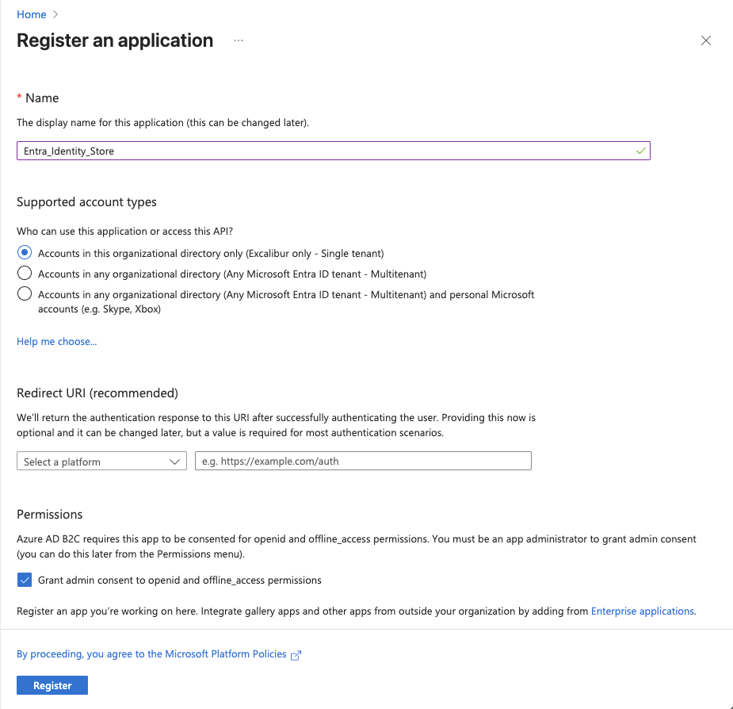Viewport: 733px width, 709px height.
Task: Select single tenant account type radio
Action: (x=25, y=253)
